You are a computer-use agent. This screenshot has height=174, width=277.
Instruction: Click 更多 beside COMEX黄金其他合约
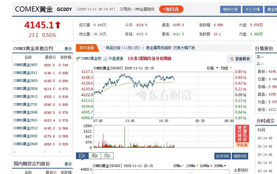[68, 49]
